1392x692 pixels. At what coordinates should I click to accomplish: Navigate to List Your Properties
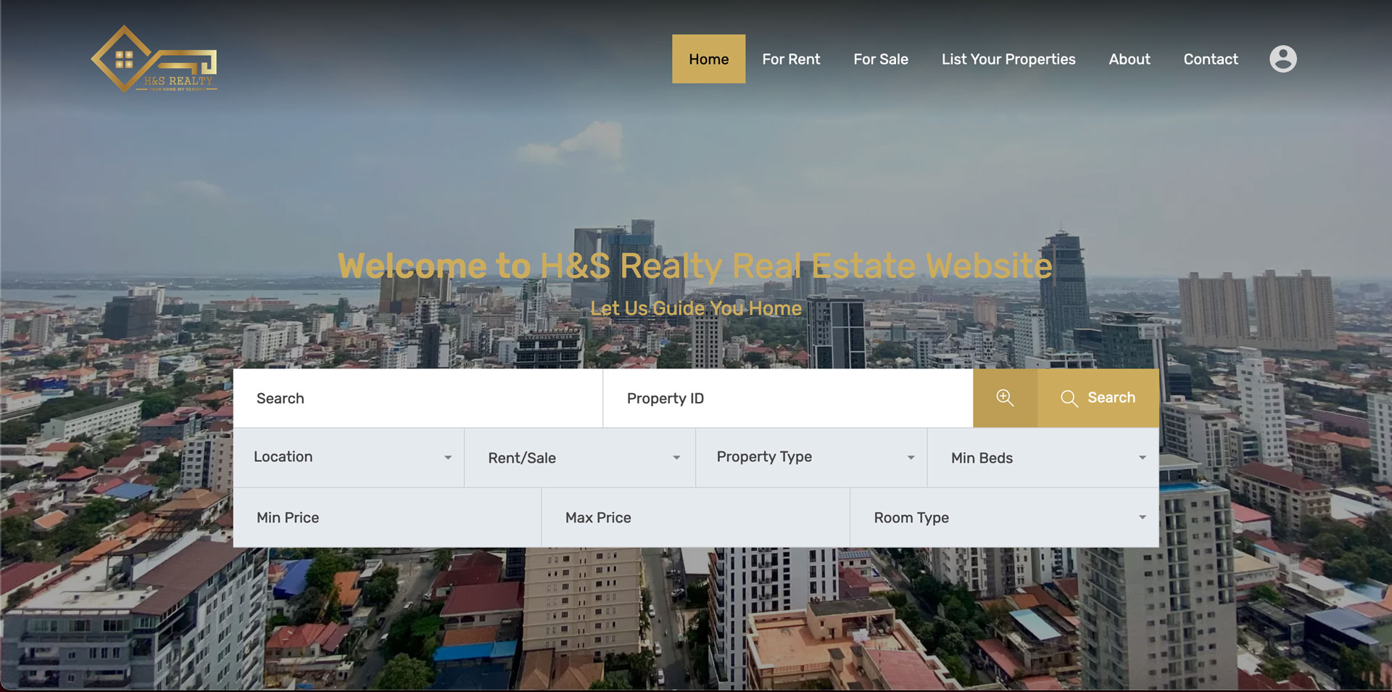(x=1008, y=59)
